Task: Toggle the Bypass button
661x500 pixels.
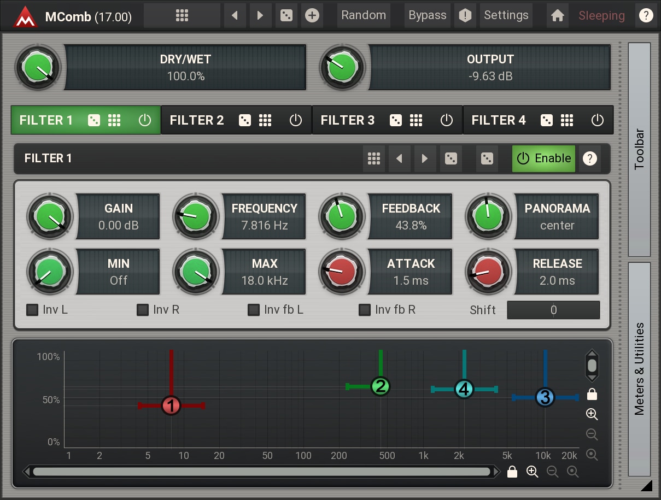Action: pyautogui.click(x=428, y=15)
